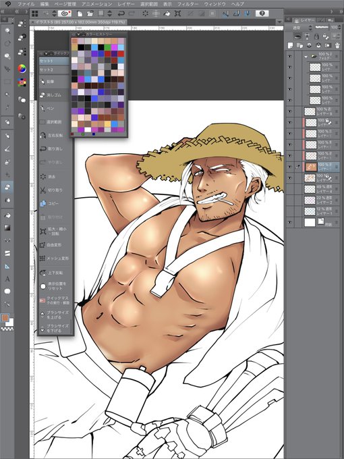344x459 pixels.
Task: Click コピー in Quick Access
Action: pos(55,203)
